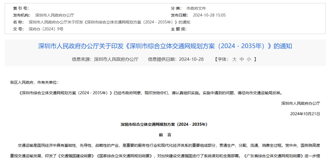
Task: Click the 索 引 号 label
Action: pyautogui.click(x=21, y=9)
